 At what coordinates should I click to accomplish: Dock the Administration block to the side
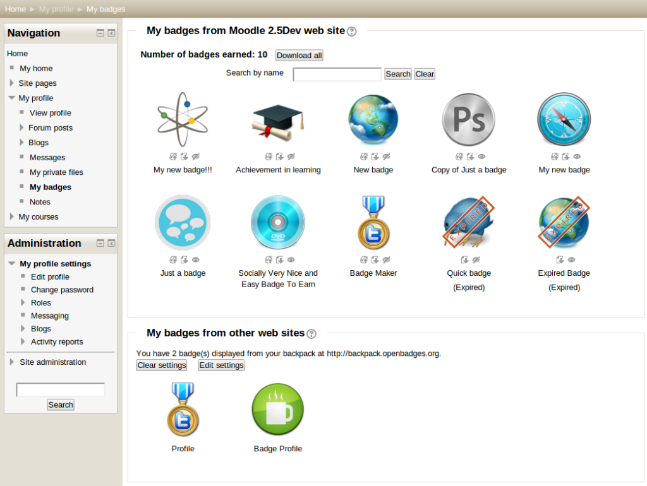[x=111, y=243]
